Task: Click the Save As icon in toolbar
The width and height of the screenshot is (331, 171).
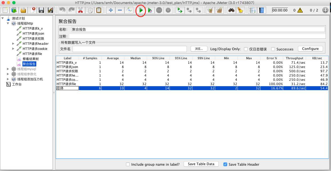Action: tap(50, 10)
